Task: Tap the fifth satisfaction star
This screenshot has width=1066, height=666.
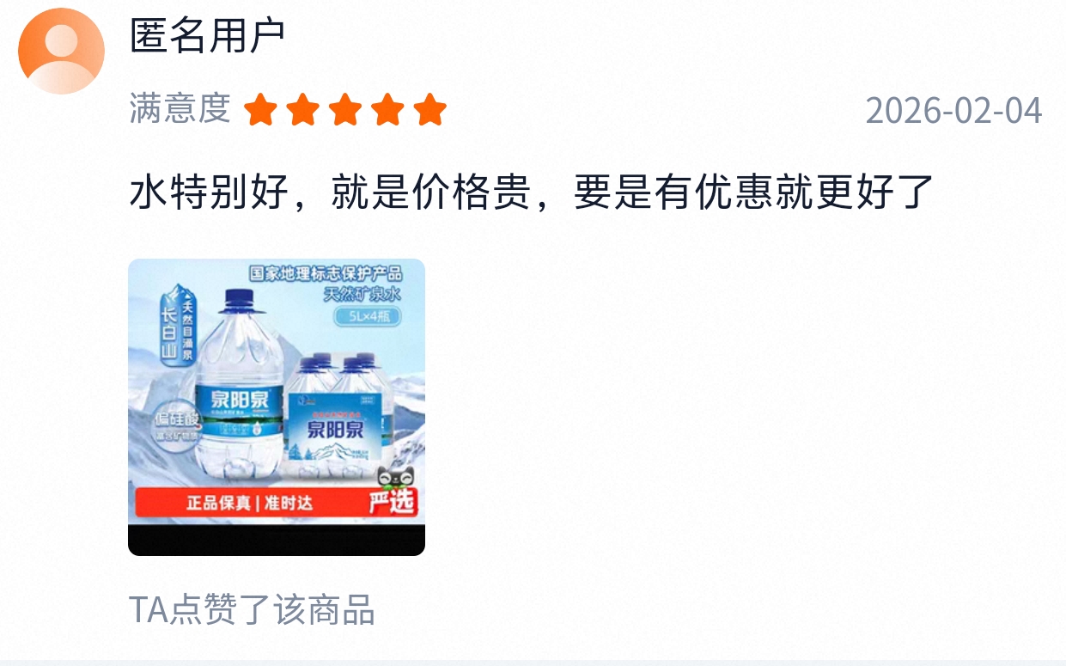Action: 429,111
